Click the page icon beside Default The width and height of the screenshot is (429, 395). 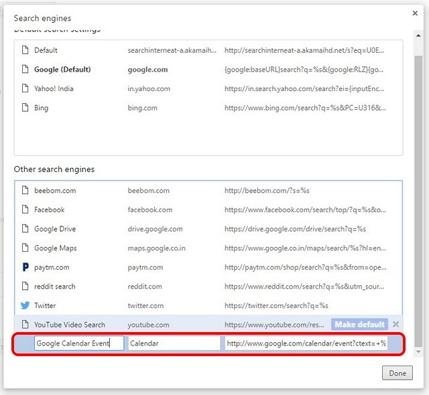click(x=25, y=50)
